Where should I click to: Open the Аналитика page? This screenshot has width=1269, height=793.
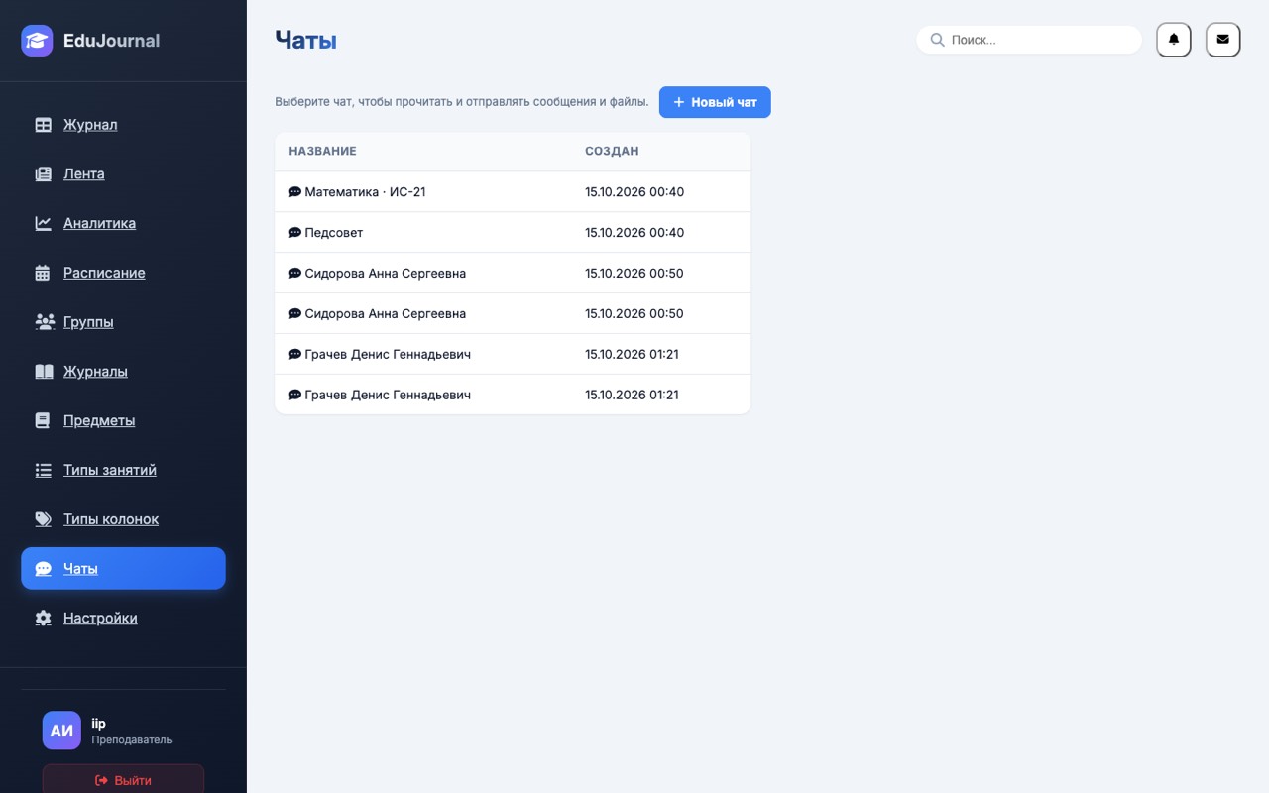[123, 223]
